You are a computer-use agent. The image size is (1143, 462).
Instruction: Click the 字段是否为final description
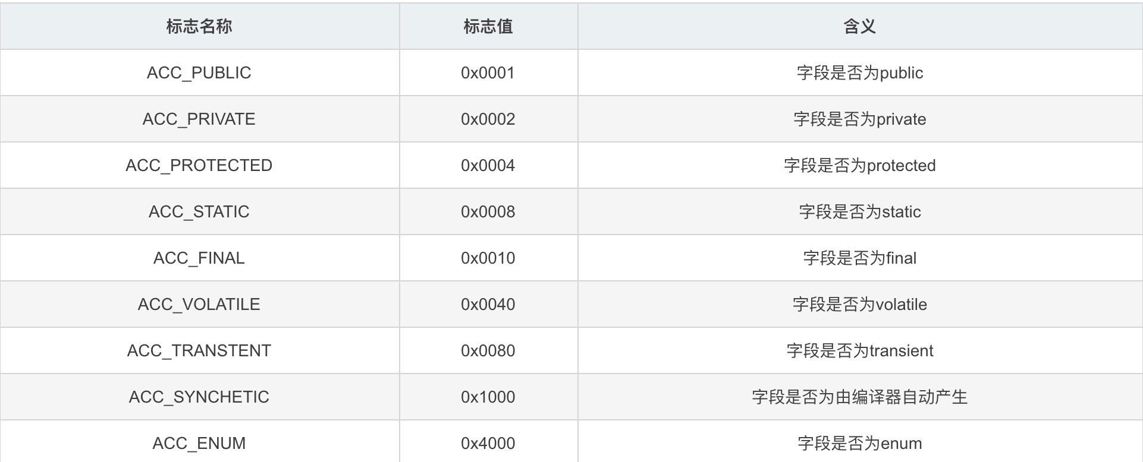860,258
